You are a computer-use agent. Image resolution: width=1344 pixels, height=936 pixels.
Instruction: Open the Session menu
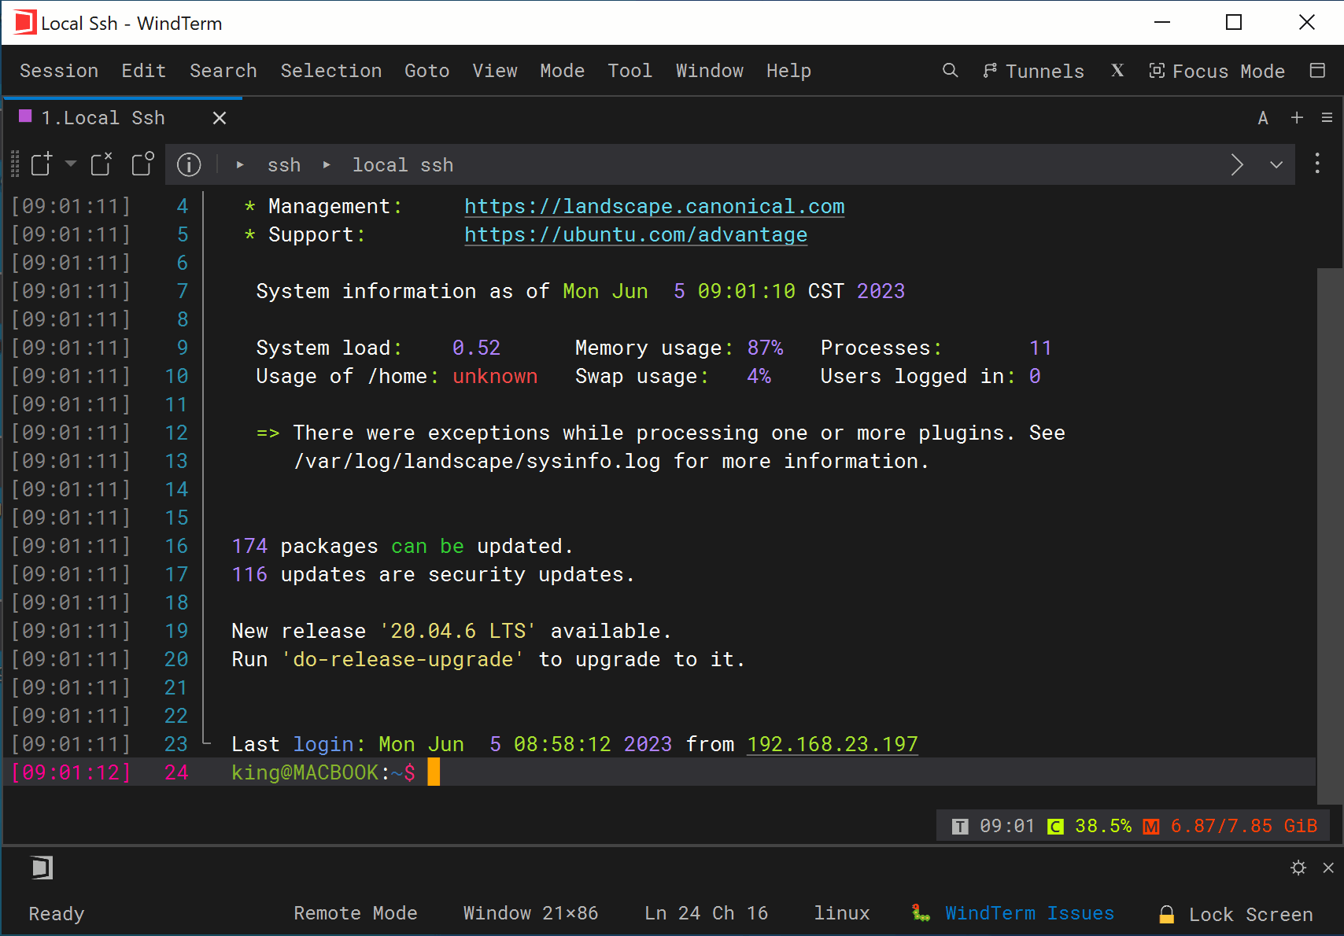click(59, 71)
